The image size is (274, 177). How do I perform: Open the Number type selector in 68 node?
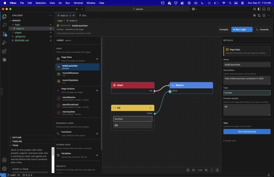coord(133,119)
